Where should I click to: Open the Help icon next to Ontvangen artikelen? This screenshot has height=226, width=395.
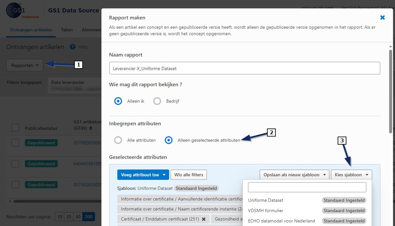73,47
